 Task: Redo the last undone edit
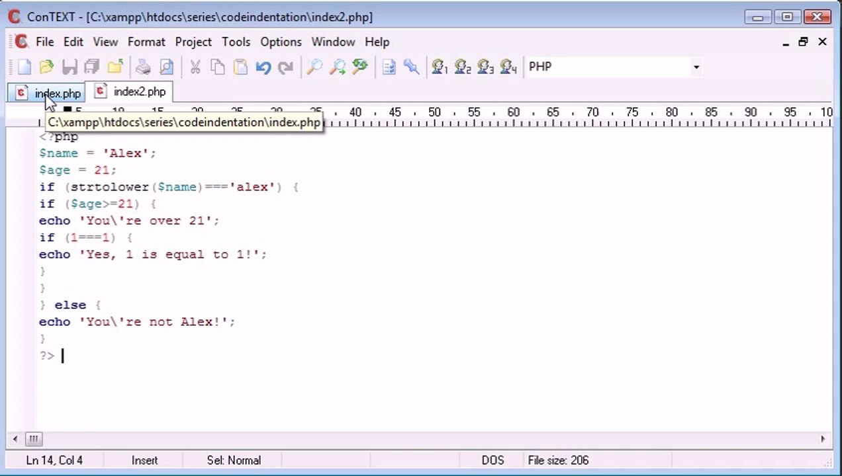(x=285, y=67)
